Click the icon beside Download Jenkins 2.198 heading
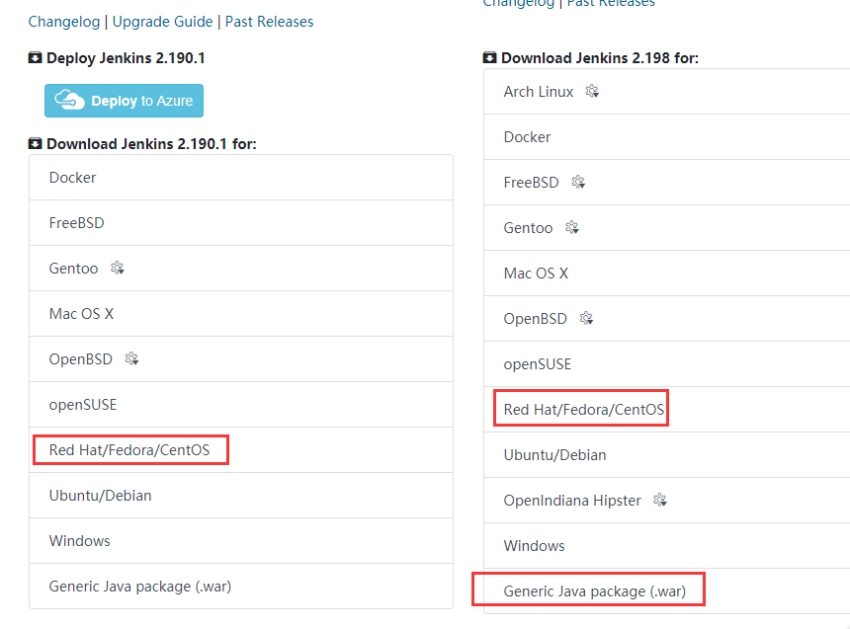Screen dimensions: 850x629 (489, 58)
